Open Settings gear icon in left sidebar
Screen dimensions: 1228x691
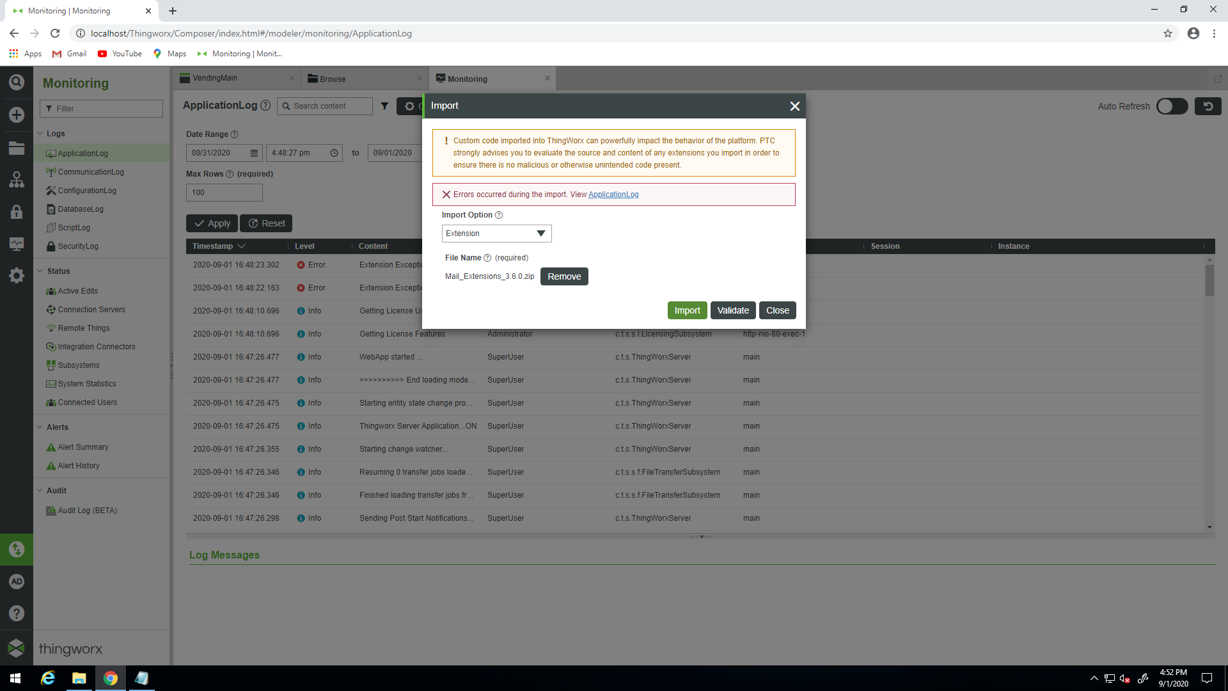tap(17, 276)
